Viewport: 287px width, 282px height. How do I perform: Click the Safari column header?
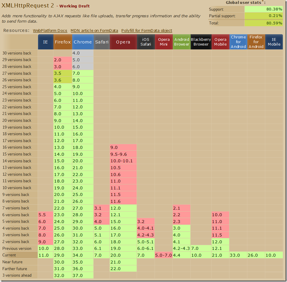(x=102, y=42)
